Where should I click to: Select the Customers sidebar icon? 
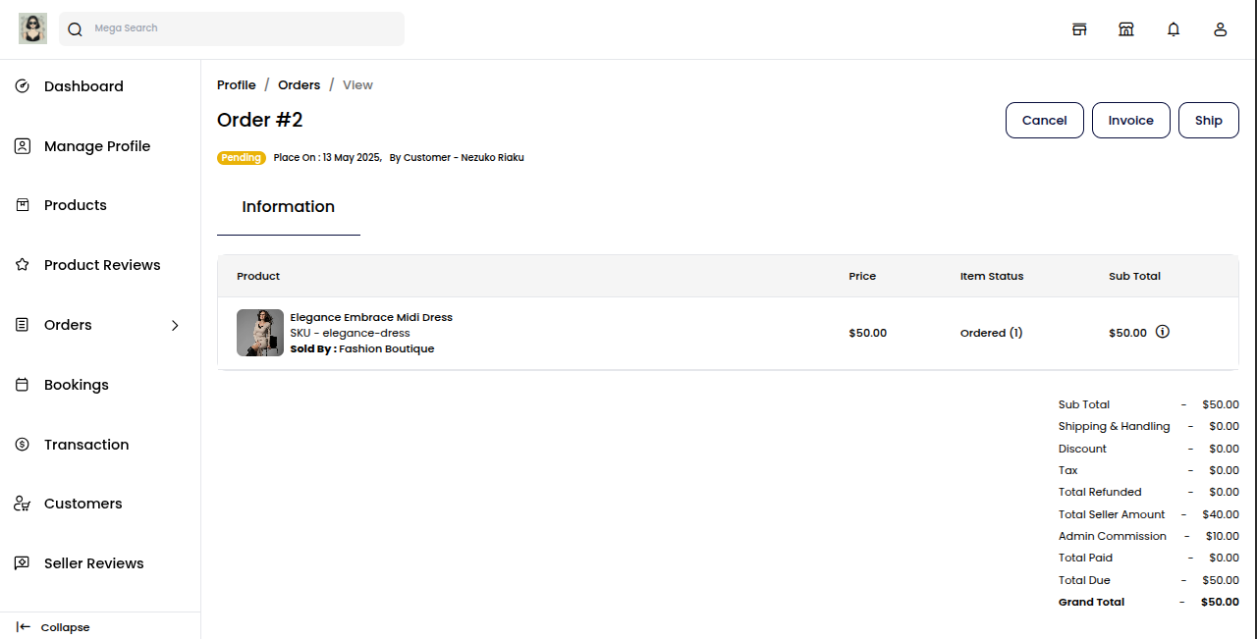point(22,503)
